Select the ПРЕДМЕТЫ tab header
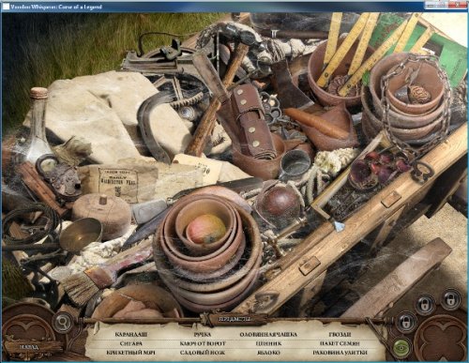Image resolution: width=469 pixels, height=363 pixels. (x=234, y=319)
